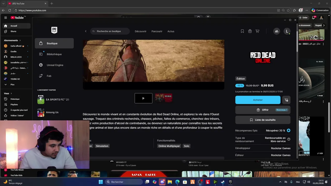Add this page to browser favorites star
Screen dimensions: 331x186
click(289, 10)
